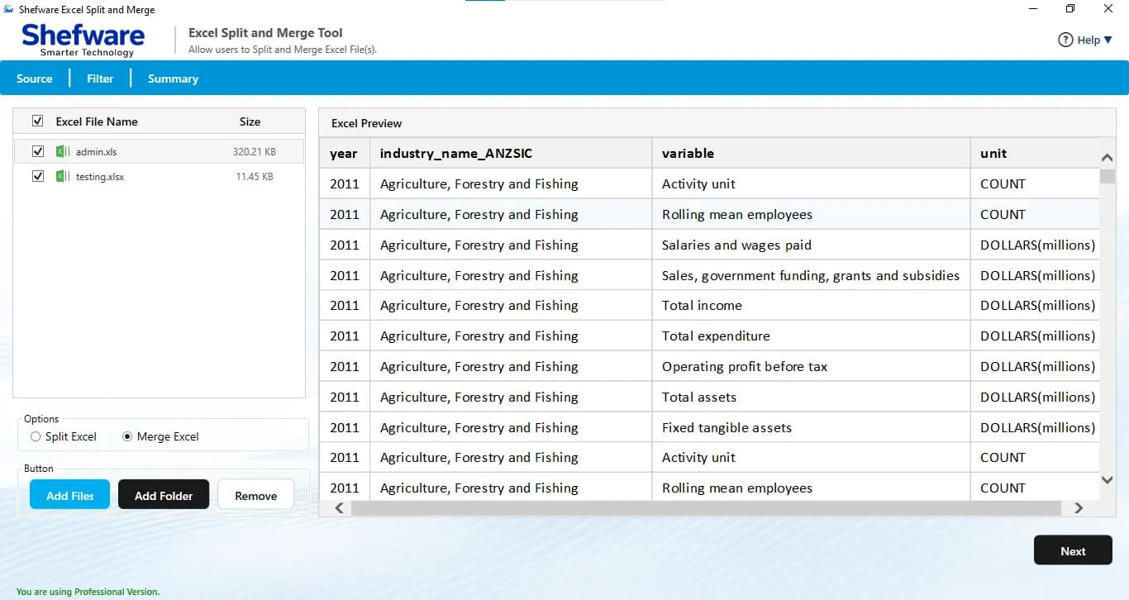
Task: Uncheck the admin.xls checkbox
Action: 37,152
